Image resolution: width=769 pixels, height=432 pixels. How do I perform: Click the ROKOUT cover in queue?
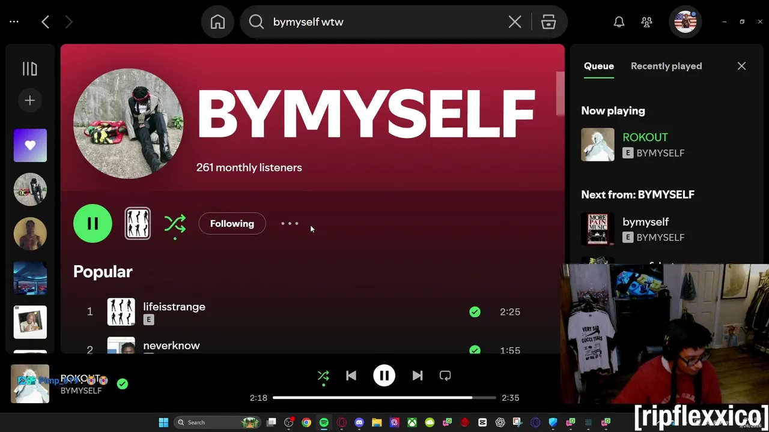click(x=598, y=145)
